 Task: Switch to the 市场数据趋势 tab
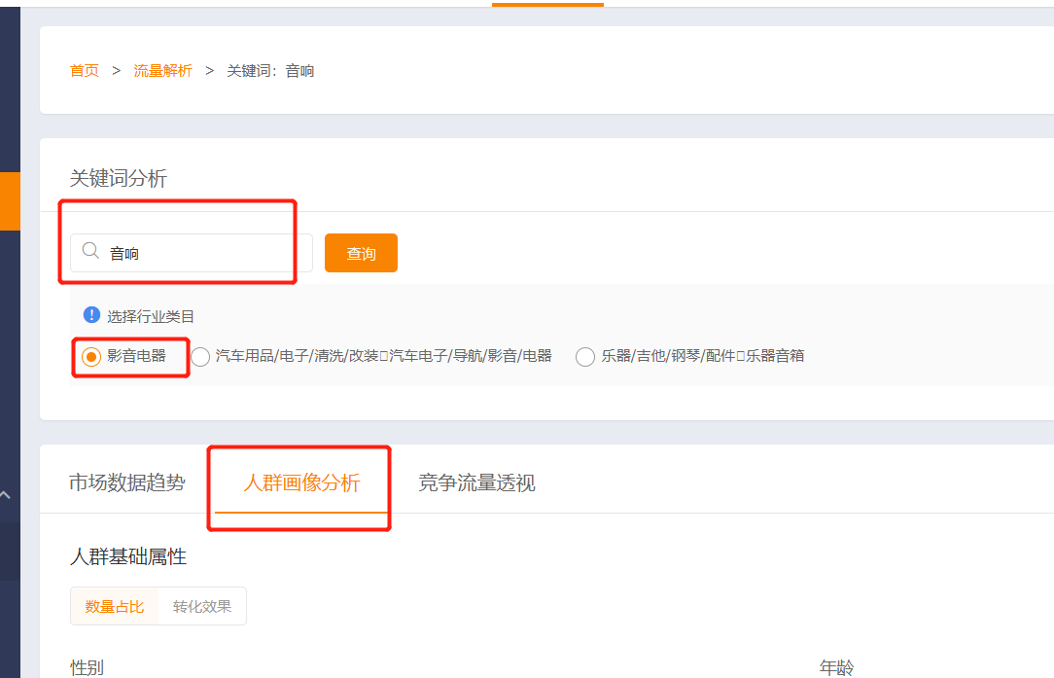coord(127,482)
